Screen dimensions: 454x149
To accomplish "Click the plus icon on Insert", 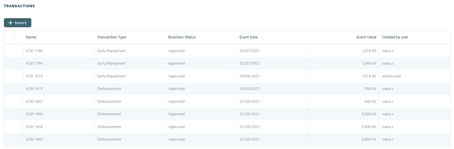I will pyautogui.click(x=10, y=23).
